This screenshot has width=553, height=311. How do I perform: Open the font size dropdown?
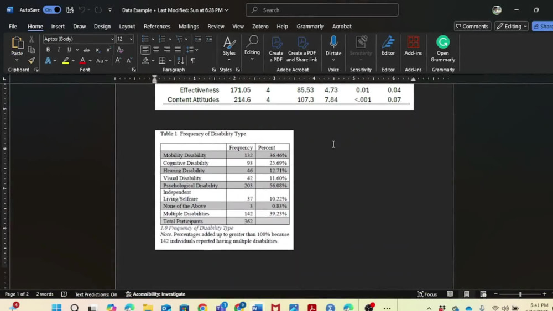(131, 39)
